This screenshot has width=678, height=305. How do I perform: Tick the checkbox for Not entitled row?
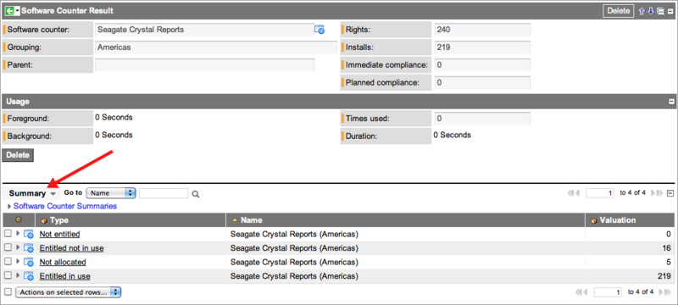8,234
